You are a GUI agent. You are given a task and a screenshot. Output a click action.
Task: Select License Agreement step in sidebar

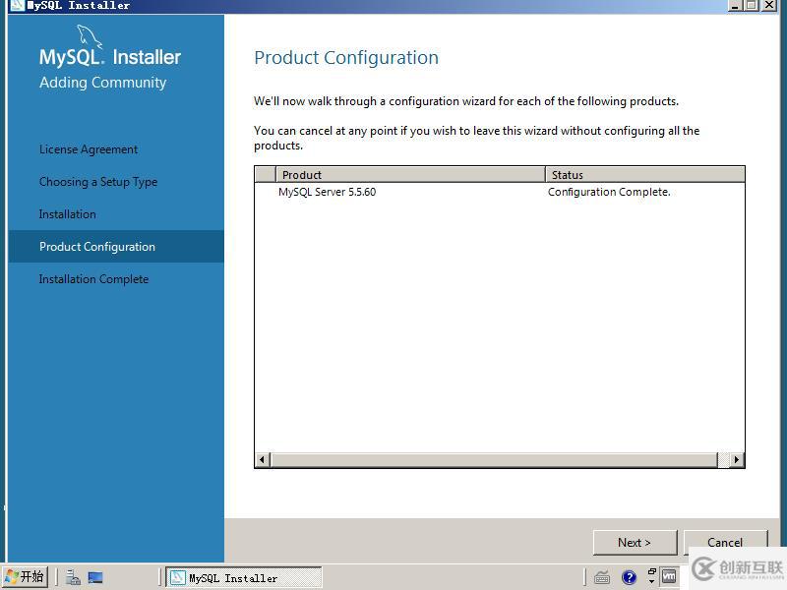click(x=89, y=149)
